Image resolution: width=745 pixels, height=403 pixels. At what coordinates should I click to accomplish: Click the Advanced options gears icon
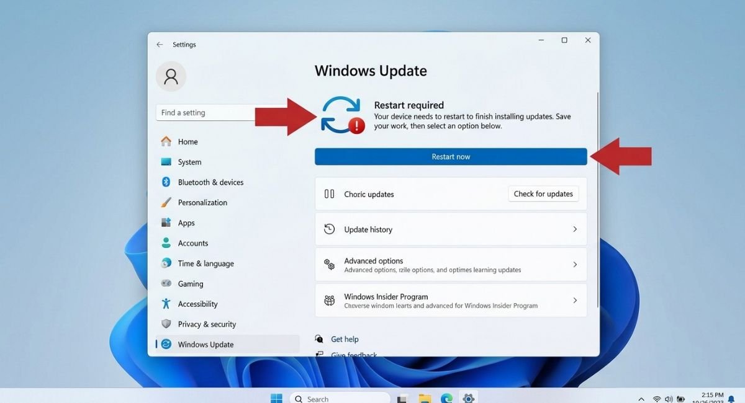point(330,265)
